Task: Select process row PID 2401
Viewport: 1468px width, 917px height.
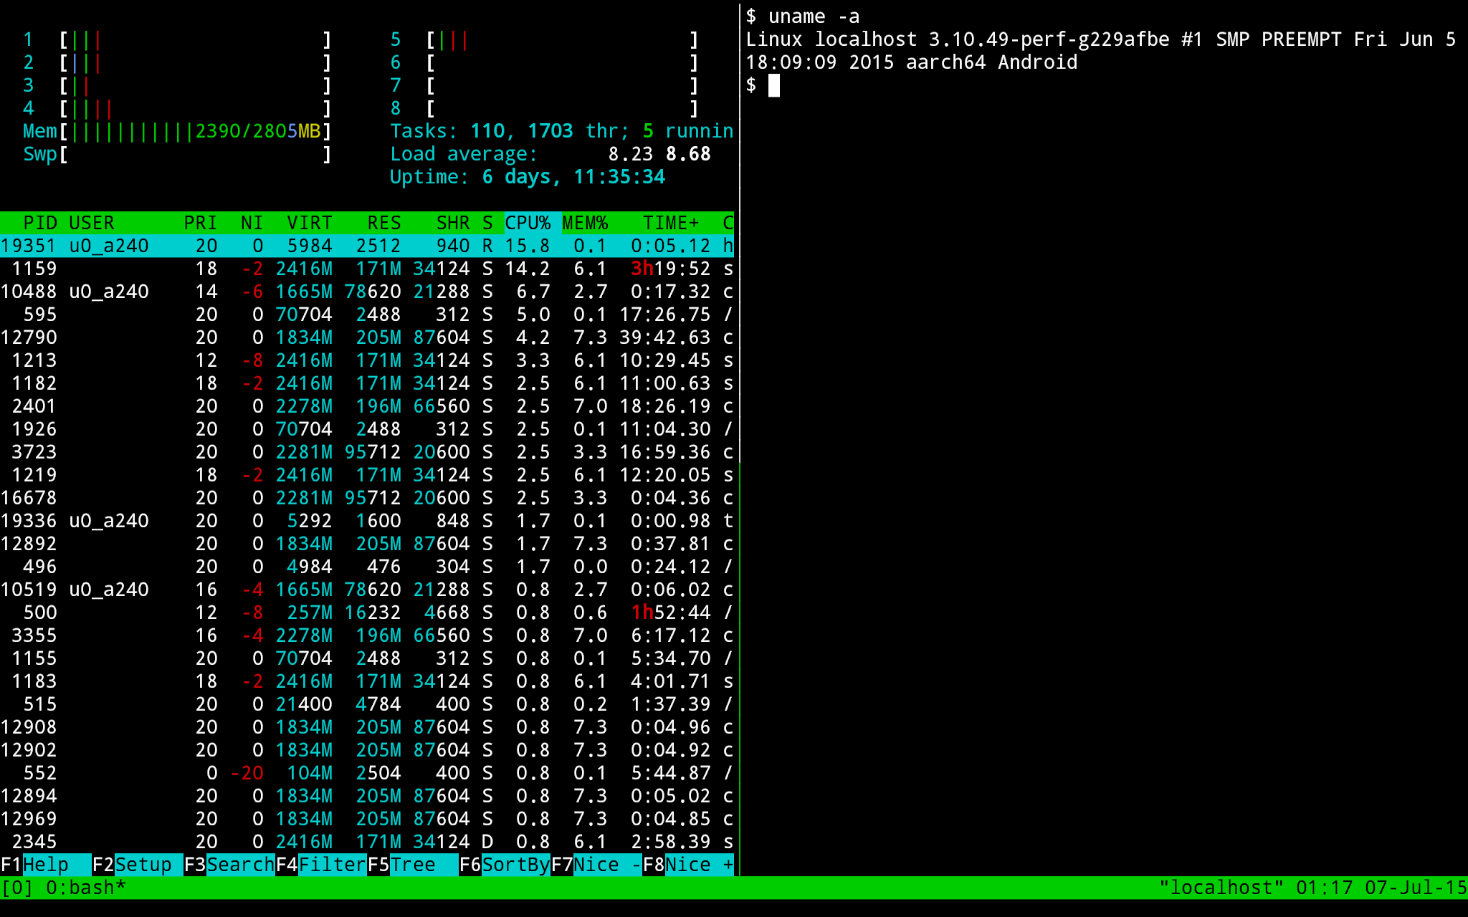Action: pyautogui.click(x=367, y=406)
